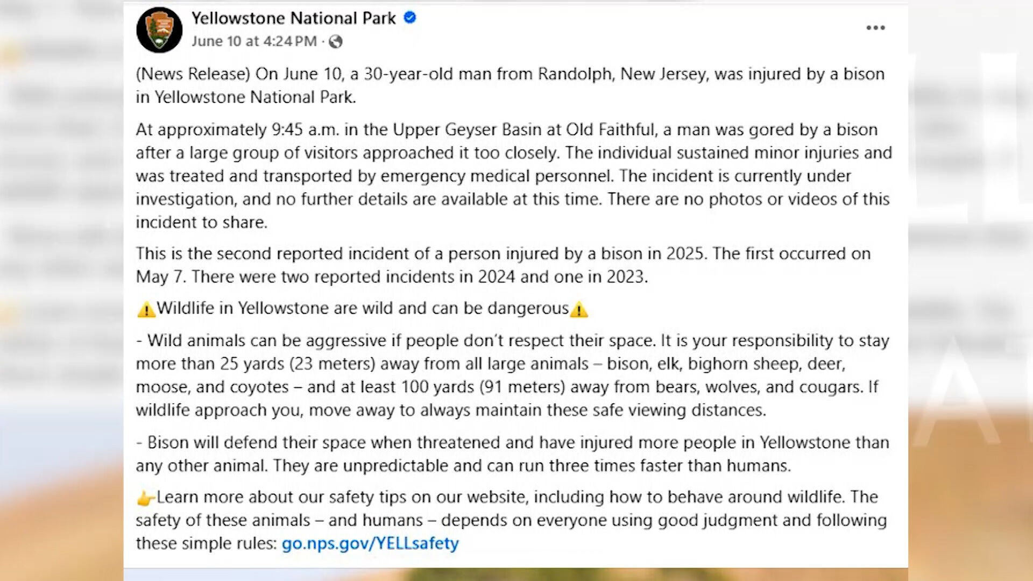Click the Yellowstone National Park profile logo
Image resolution: width=1033 pixels, height=581 pixels.
tap(159, 30)
